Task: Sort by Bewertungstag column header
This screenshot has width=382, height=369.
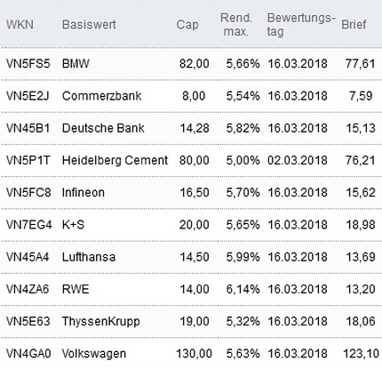Action: (301, 25)
